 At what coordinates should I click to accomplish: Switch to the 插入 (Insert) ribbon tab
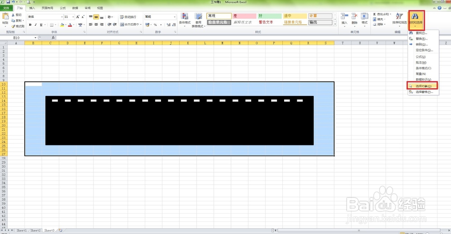pyautogui.click(x=32, y=8)
